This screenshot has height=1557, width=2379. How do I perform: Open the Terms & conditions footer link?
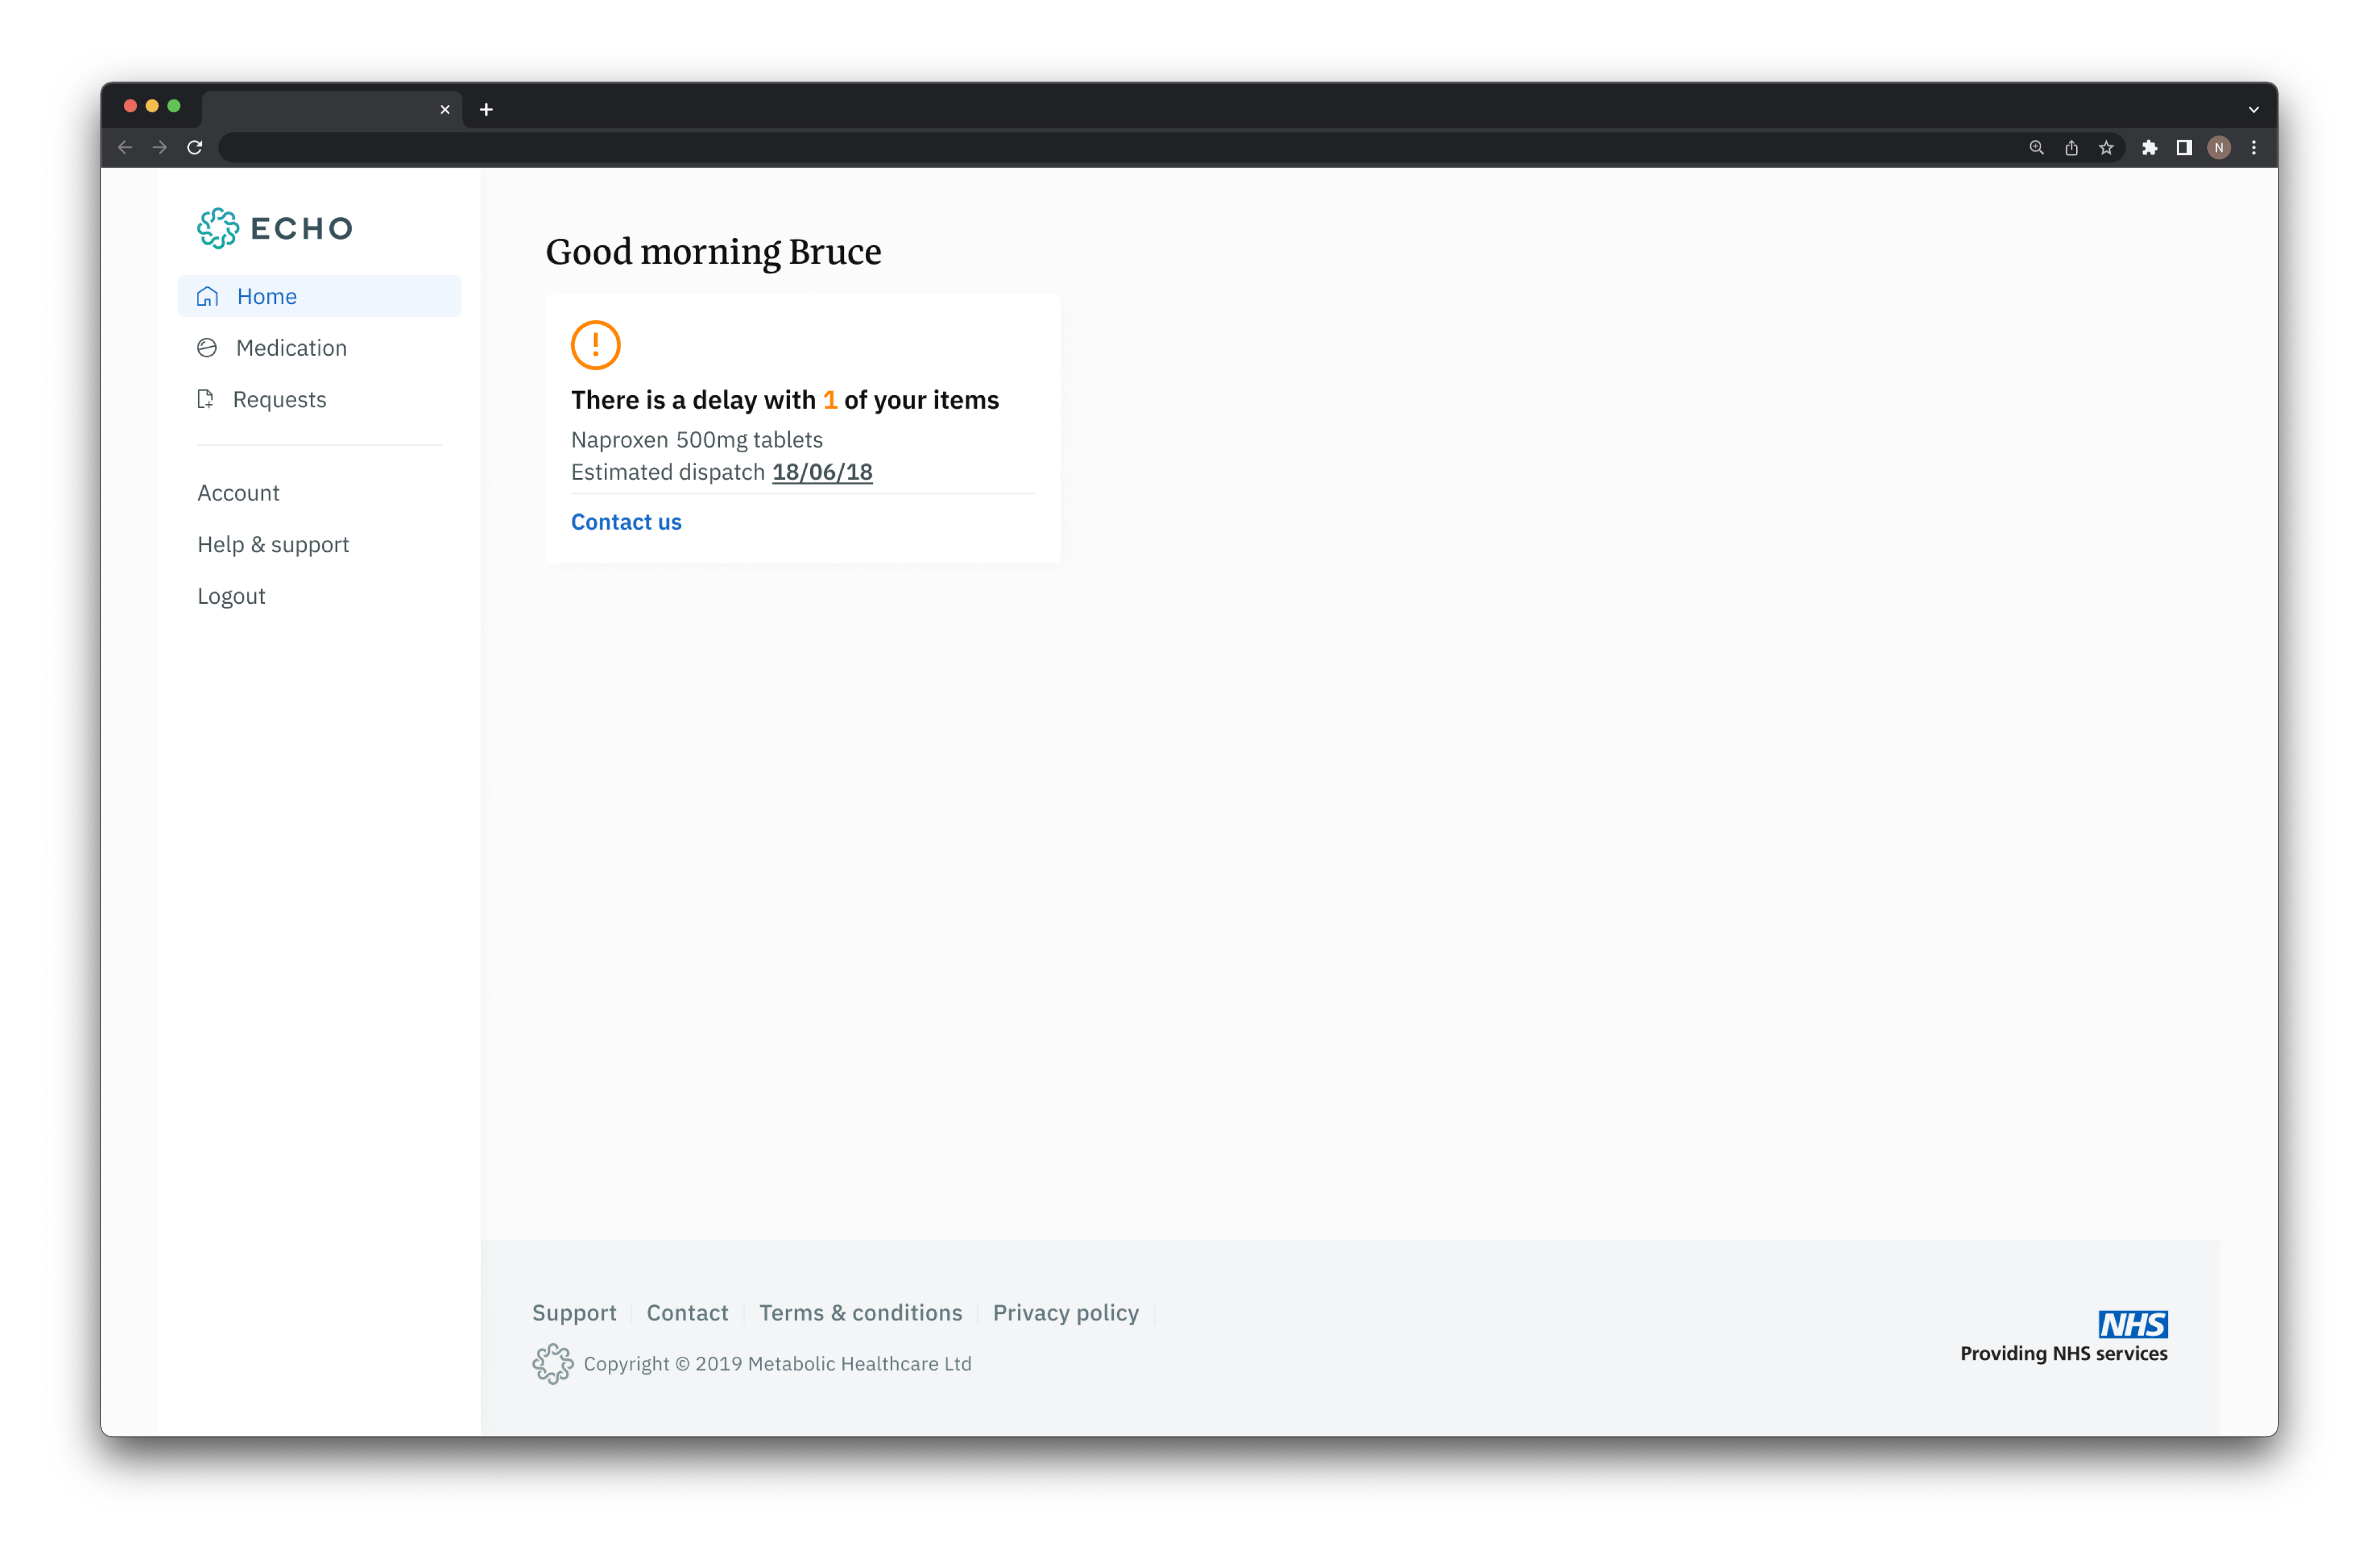click(x=861, y=1313)
